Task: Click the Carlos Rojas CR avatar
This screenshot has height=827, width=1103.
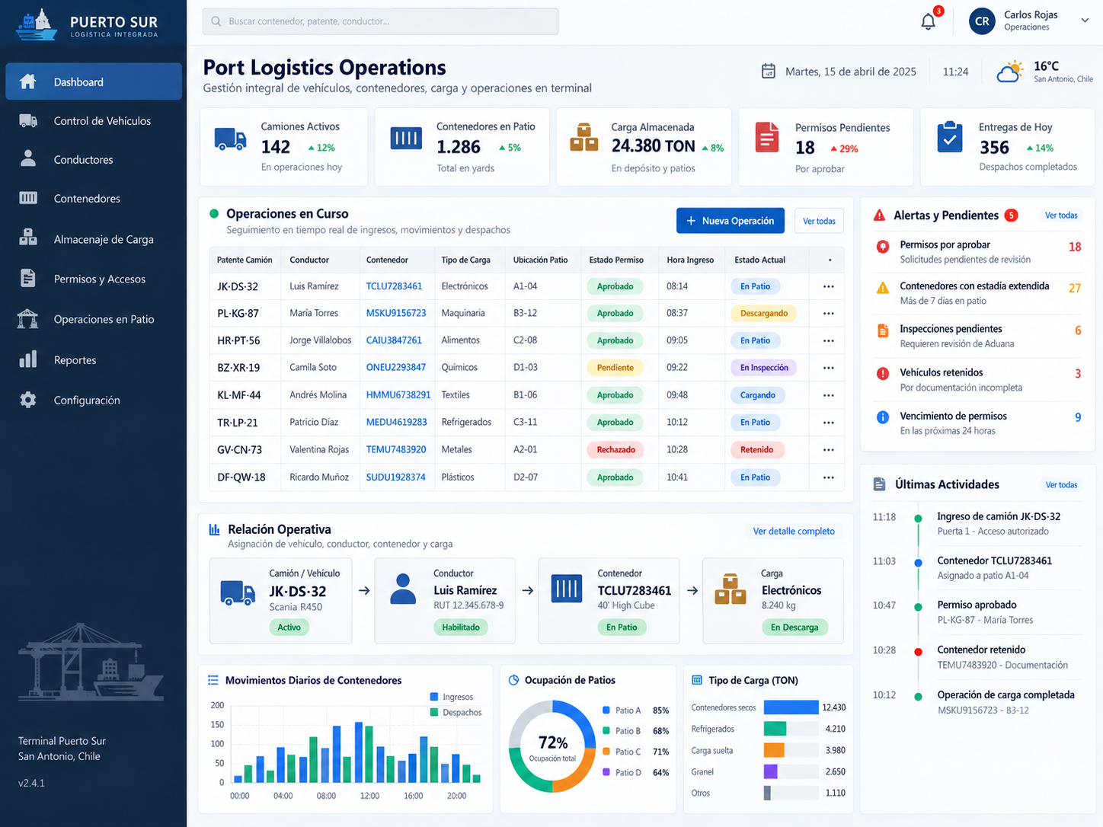Action: click(x=982, y=21)
